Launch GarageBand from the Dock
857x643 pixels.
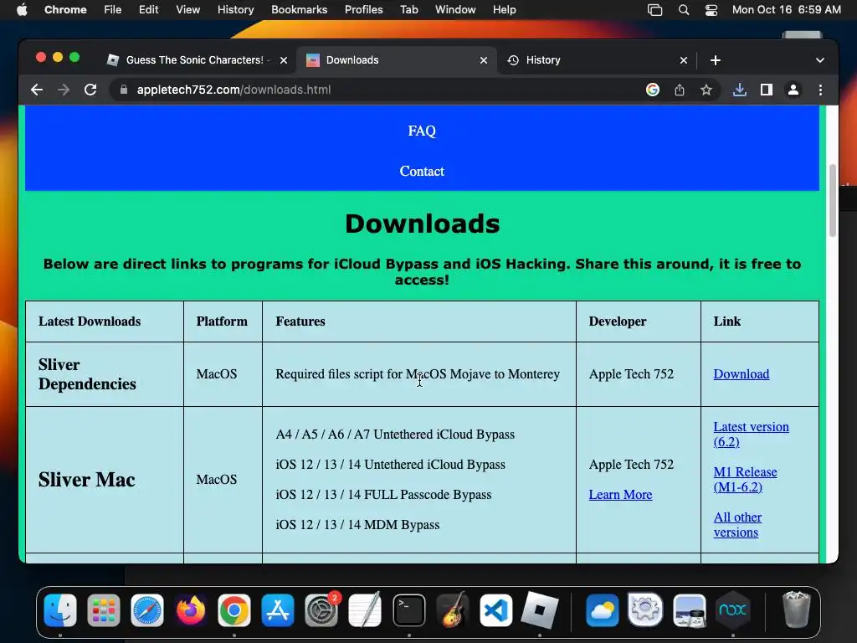tap(453, 610)
